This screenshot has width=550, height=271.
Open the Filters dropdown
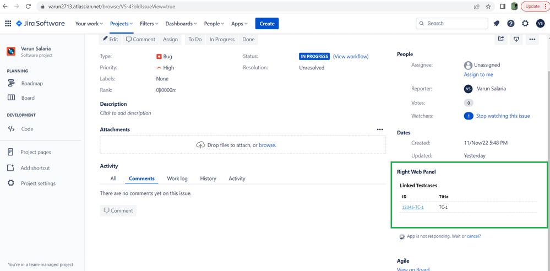click(x=149, y=24)
